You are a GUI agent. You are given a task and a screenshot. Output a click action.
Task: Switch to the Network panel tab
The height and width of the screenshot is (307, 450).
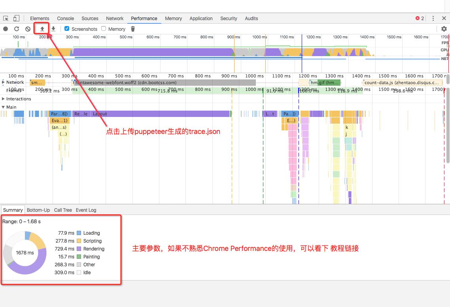[x=115, y=18]
